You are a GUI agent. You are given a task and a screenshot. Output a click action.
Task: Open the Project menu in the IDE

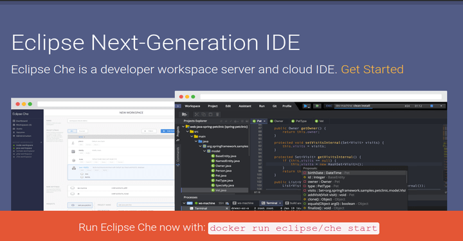coord(213,106)
